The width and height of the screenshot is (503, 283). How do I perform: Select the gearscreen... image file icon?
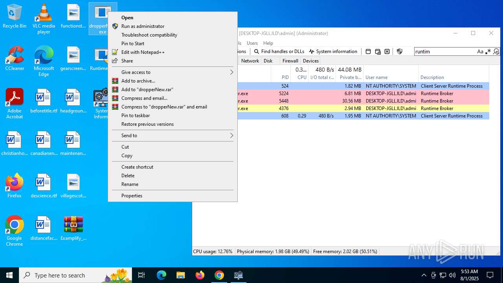(x=73, y=59)
